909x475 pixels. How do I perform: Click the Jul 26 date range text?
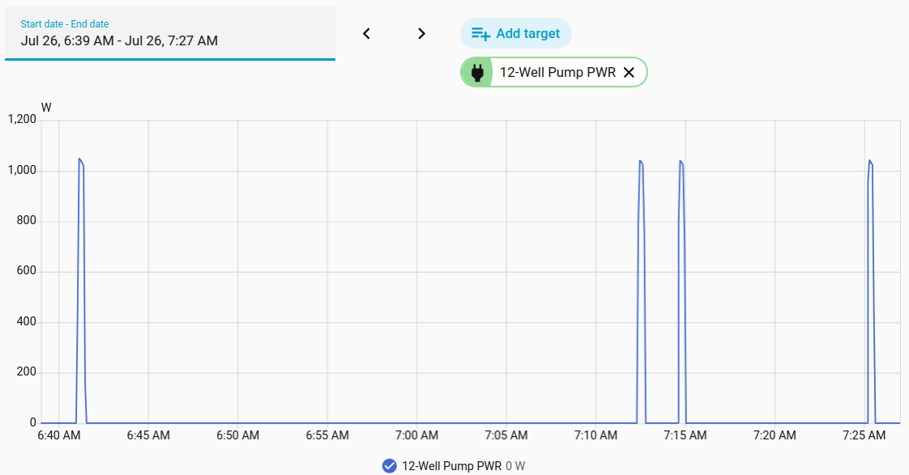[119, 40]
